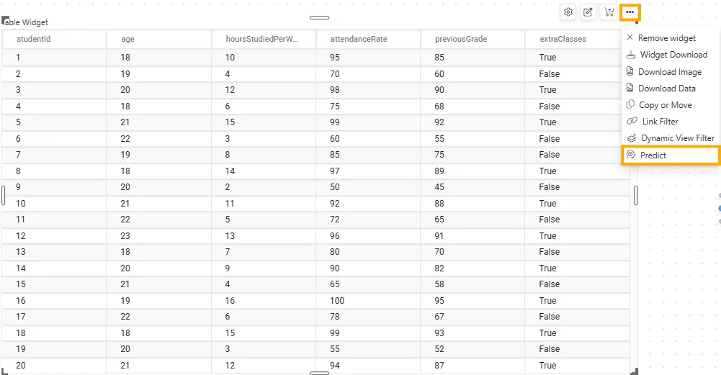Image resolution: width=721 pixels, height=375 pixels.
Task: Click the add-to-cart icon above the table
Action: pos(609,12)
